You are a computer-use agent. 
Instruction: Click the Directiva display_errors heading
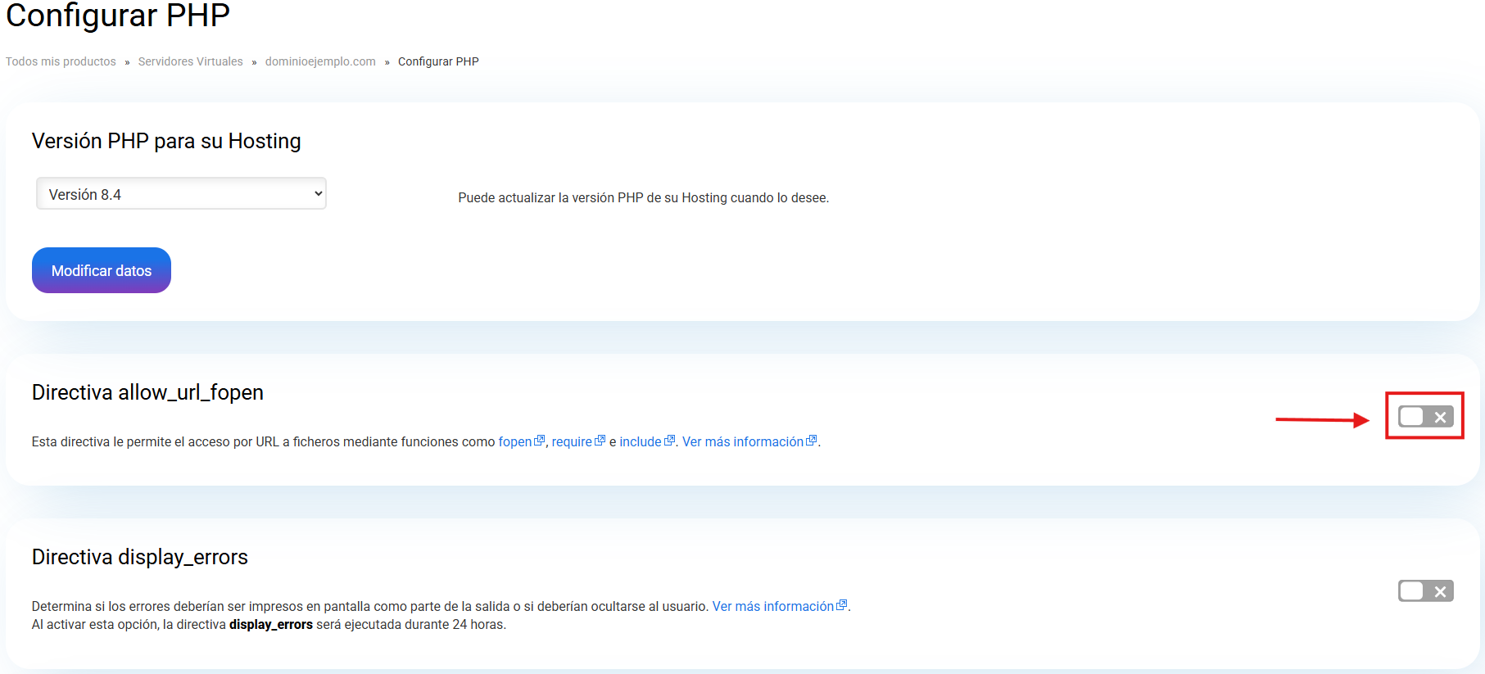[x=140, y=557]
